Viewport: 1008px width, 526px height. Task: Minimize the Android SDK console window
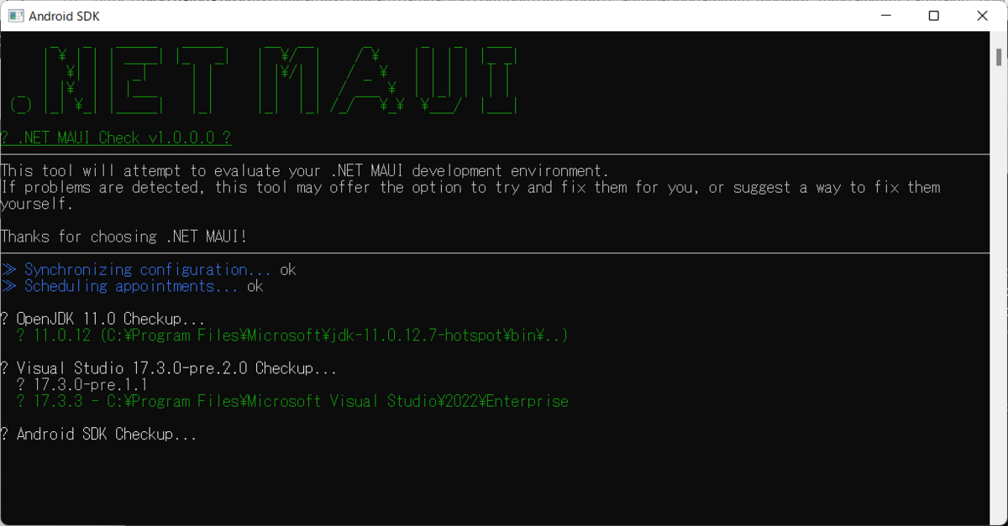885,16
